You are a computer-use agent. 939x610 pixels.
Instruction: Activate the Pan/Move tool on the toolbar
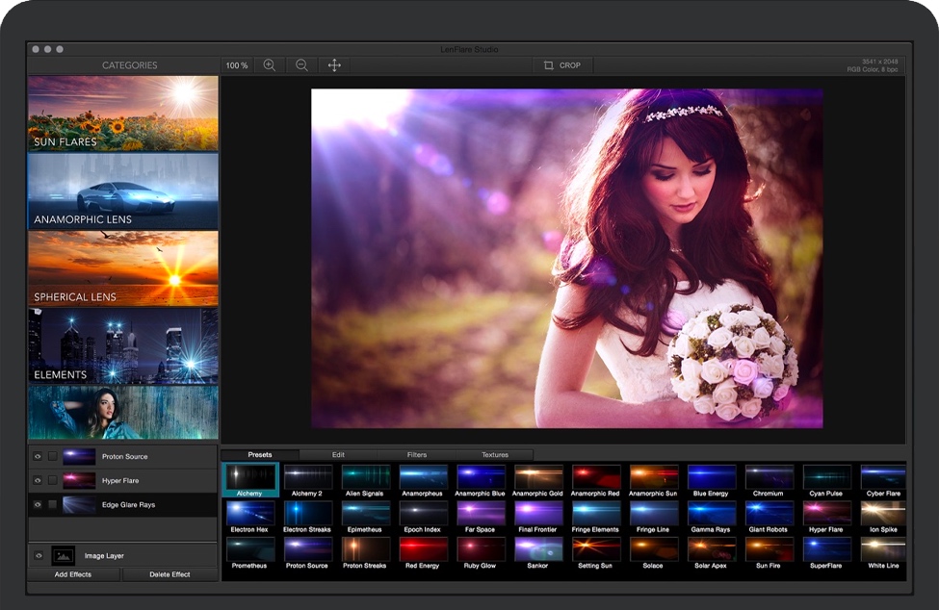(334, 64)
